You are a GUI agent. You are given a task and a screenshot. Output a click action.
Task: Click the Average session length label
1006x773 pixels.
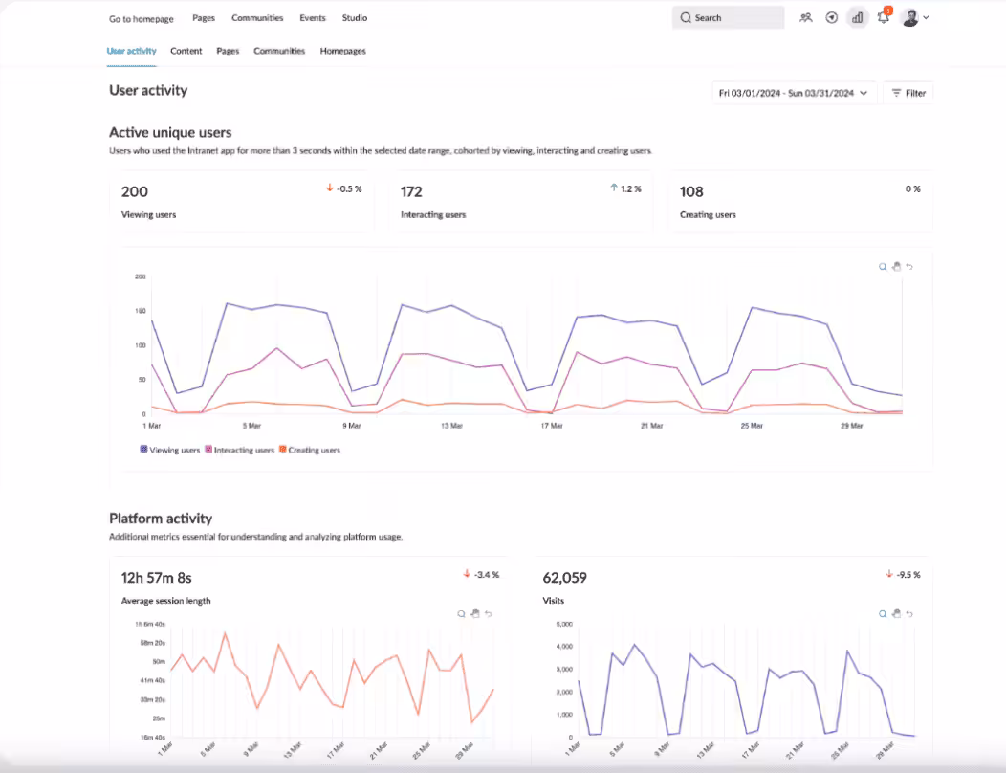165,601
